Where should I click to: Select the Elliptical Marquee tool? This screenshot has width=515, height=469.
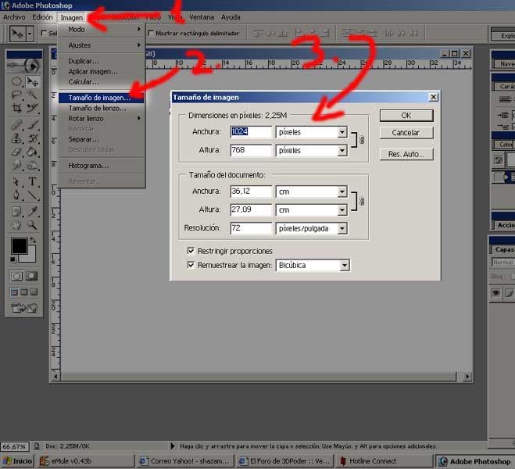pyautogui.click(x=16, y=81)
